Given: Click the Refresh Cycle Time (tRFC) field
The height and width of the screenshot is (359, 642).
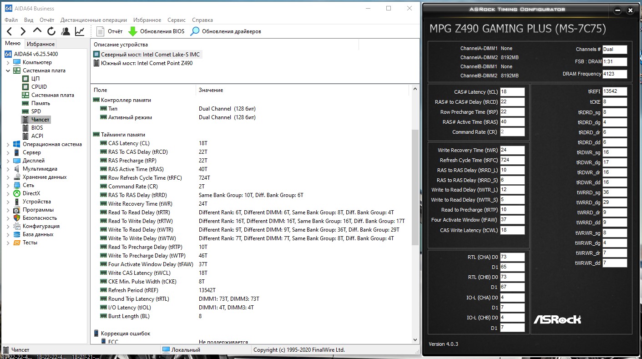Looking at the screenshot, I should [512, 160].
